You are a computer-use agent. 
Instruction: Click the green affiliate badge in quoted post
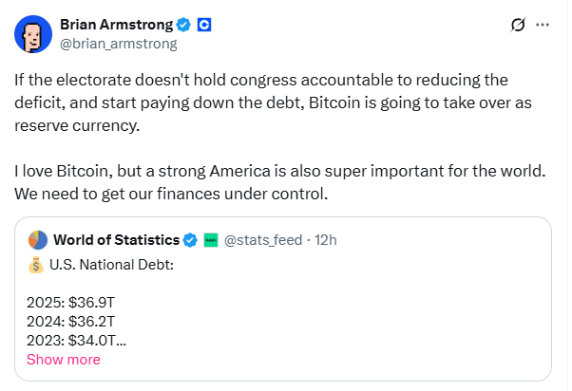point(211,240)
